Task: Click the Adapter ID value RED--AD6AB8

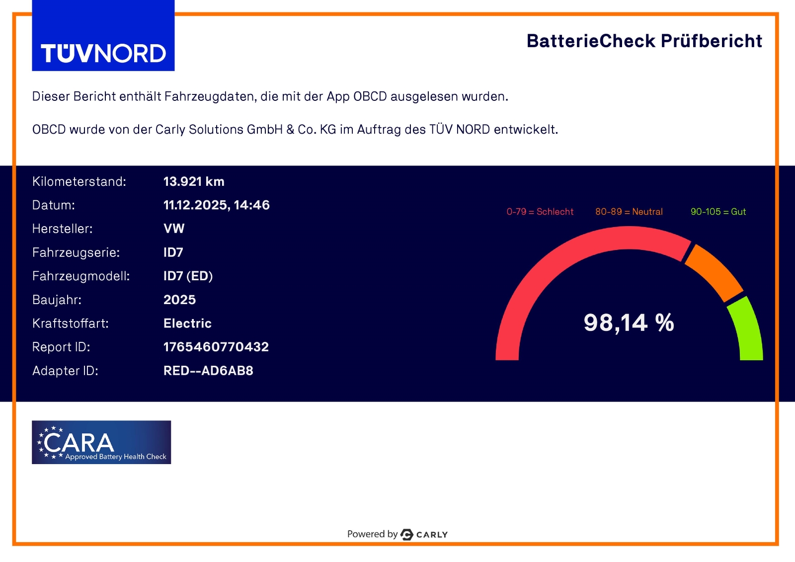Action: [x=208, y=371]
